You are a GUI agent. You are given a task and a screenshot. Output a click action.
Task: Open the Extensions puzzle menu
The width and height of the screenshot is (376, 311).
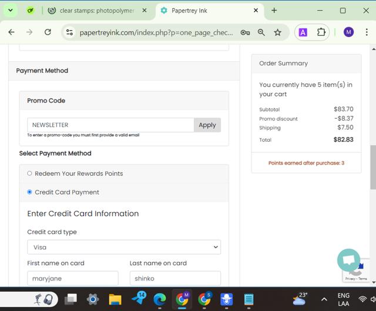pyautogui.click(x=321, y=32)
